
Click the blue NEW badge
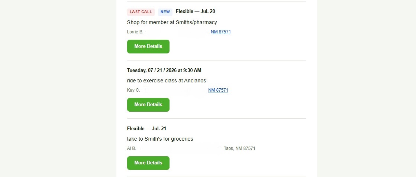165,12
